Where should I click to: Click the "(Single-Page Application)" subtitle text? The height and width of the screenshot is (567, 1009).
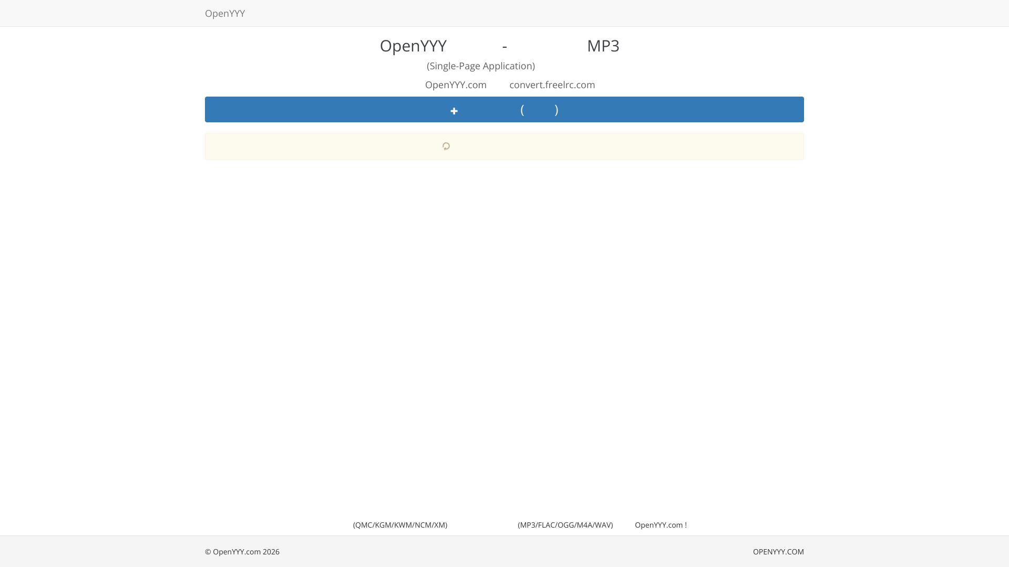tap(481, 66)
